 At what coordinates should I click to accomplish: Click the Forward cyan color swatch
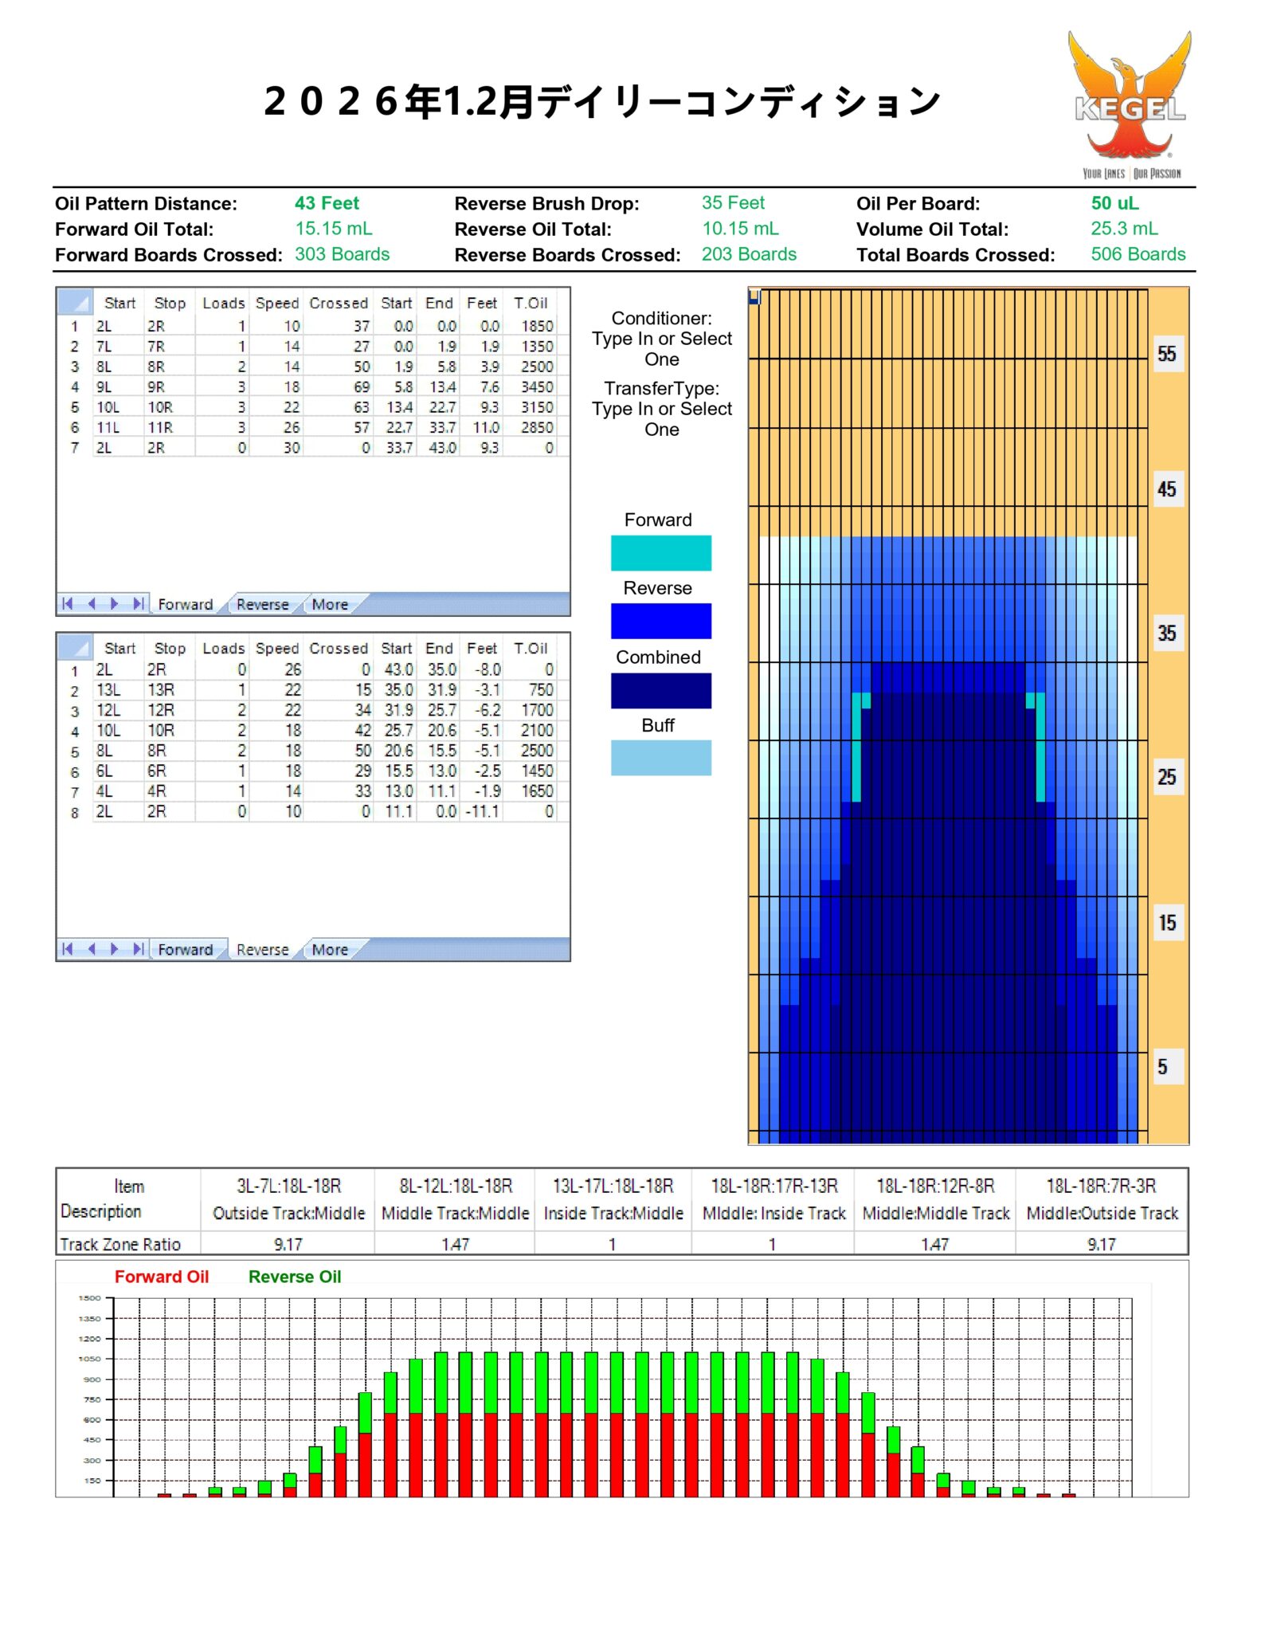point(660,552)
